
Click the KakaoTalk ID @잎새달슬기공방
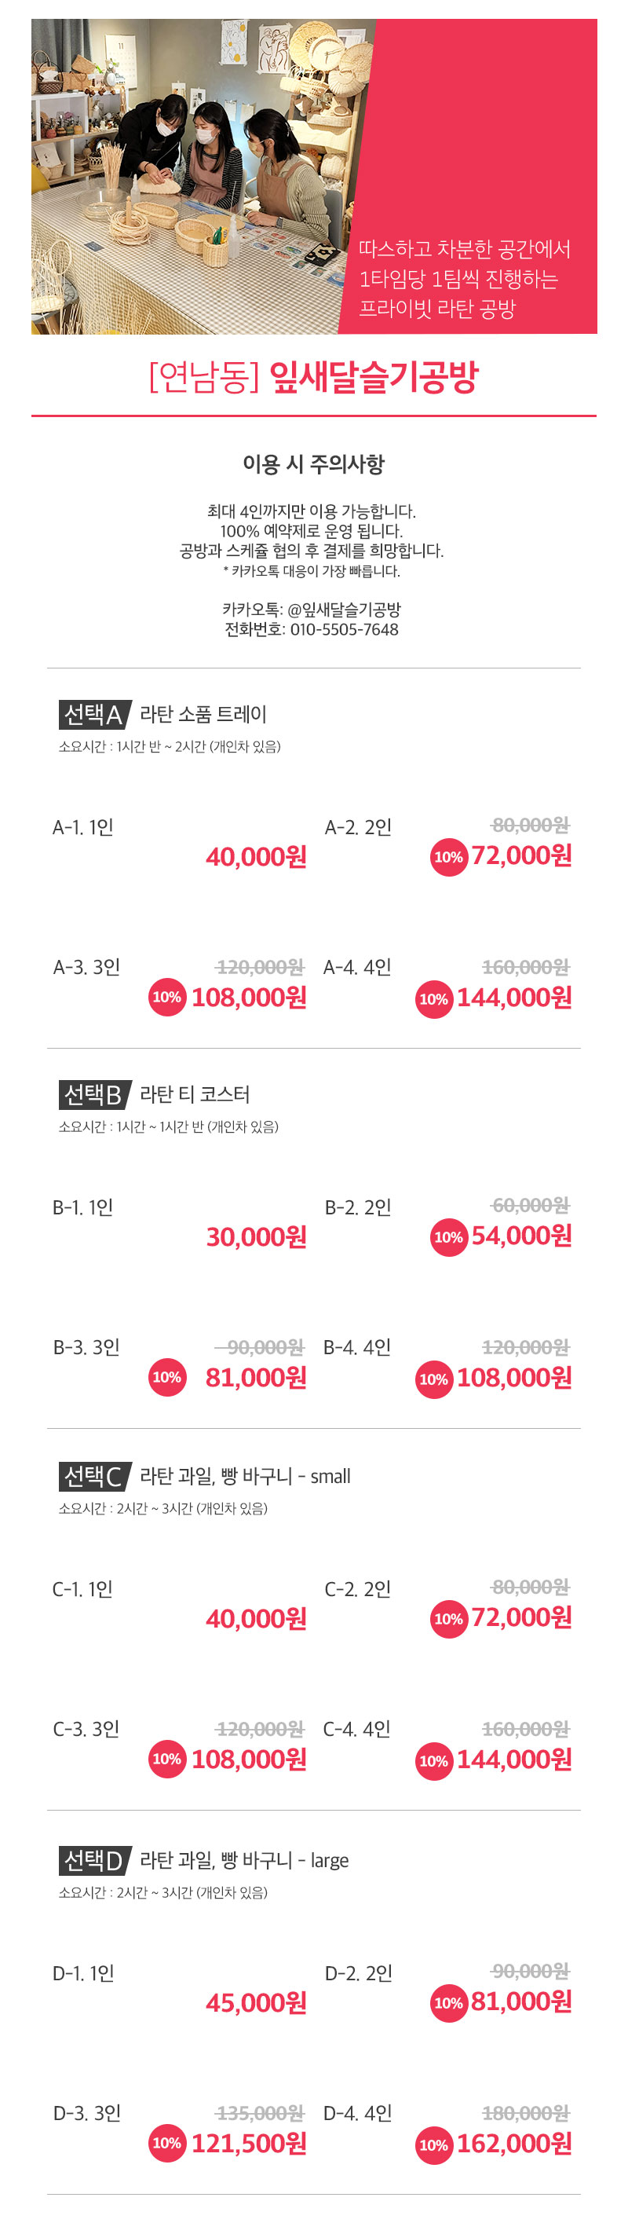coord(344,610)
